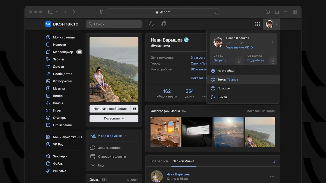Switch to the Все записи tab

[x=159, y=161]
